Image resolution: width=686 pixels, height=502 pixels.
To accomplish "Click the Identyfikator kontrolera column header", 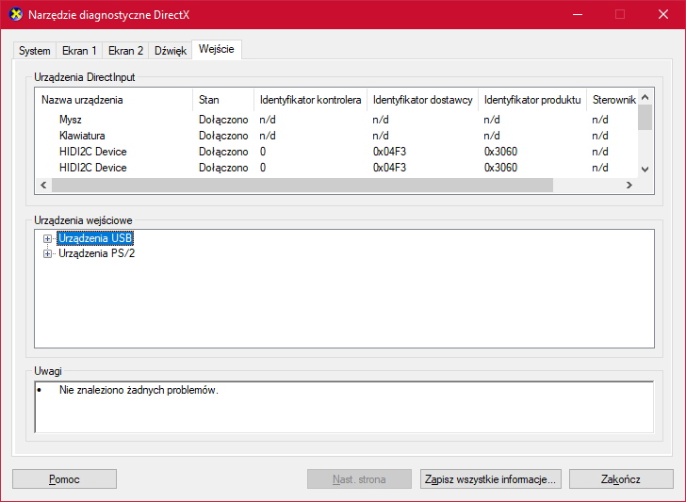I will [x=310, y=100].
